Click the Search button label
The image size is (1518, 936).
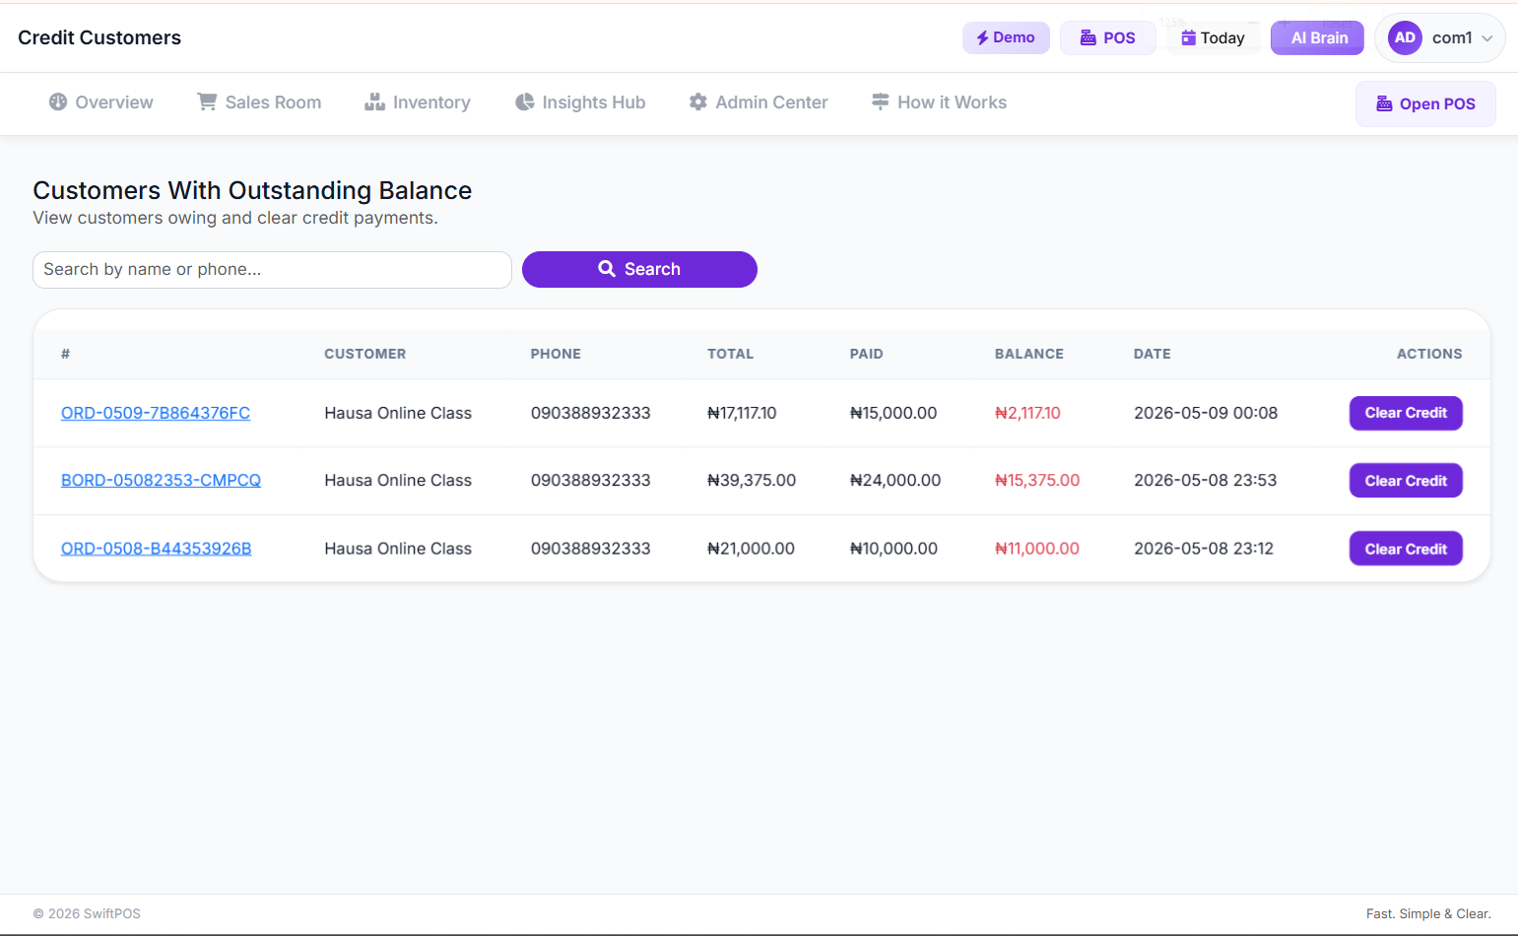pos(652,269)
